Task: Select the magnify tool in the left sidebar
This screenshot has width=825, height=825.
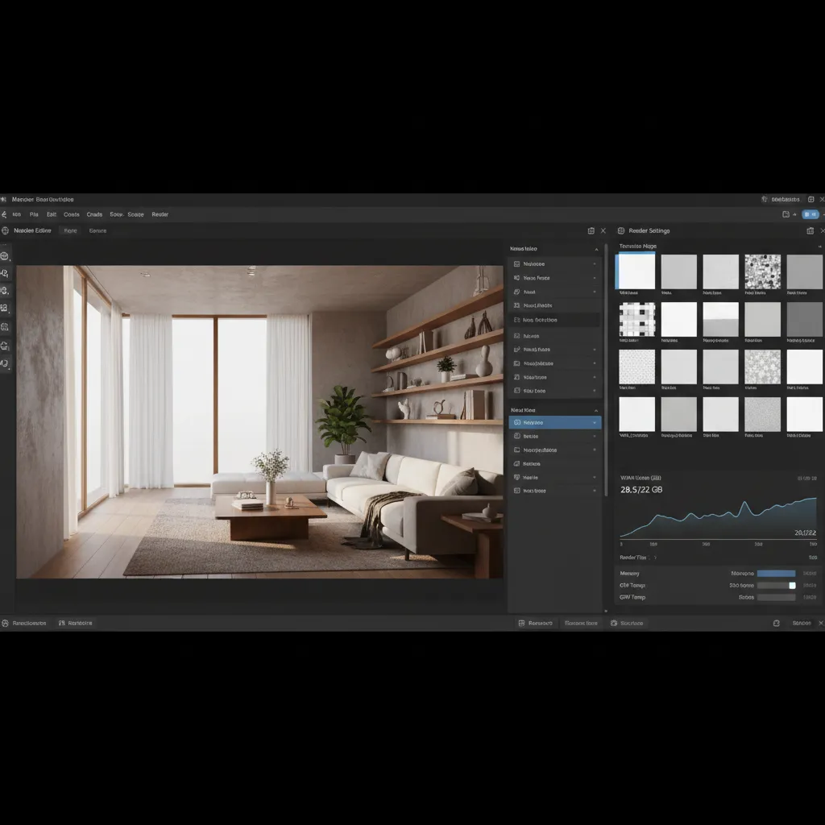Action: (6, 273)
